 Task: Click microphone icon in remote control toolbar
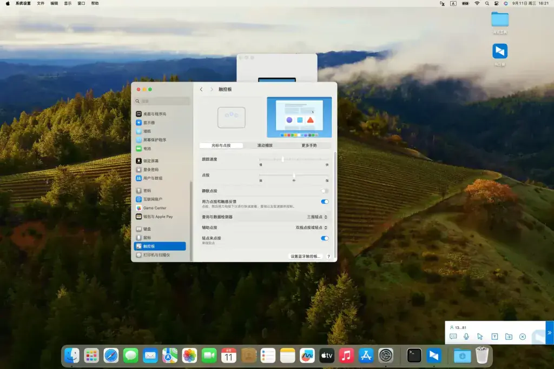pyautogui.click(x=466, y=337)
